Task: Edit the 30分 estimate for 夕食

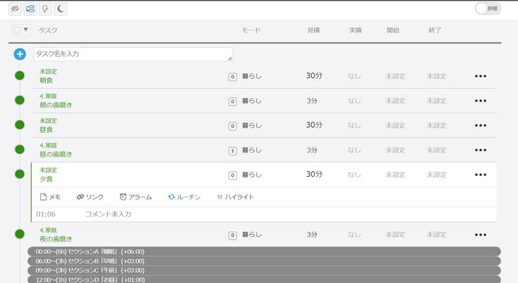Action: [314, 174]
